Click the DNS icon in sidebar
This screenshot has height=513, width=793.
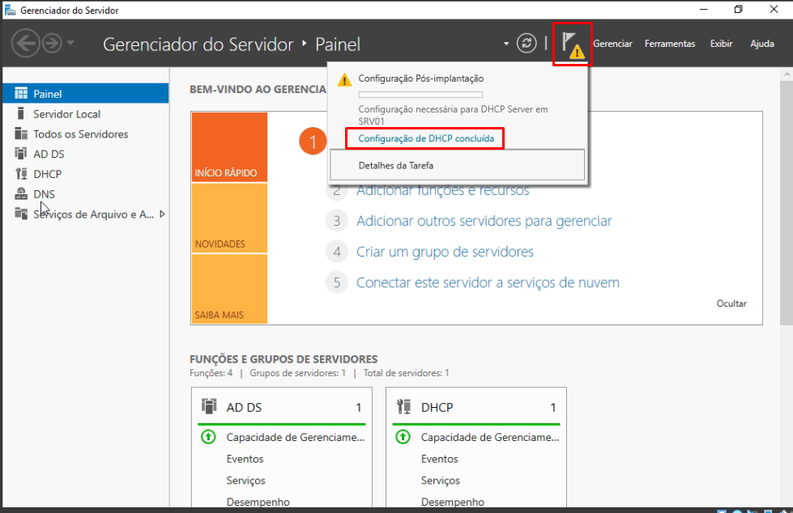coord(21,194)
